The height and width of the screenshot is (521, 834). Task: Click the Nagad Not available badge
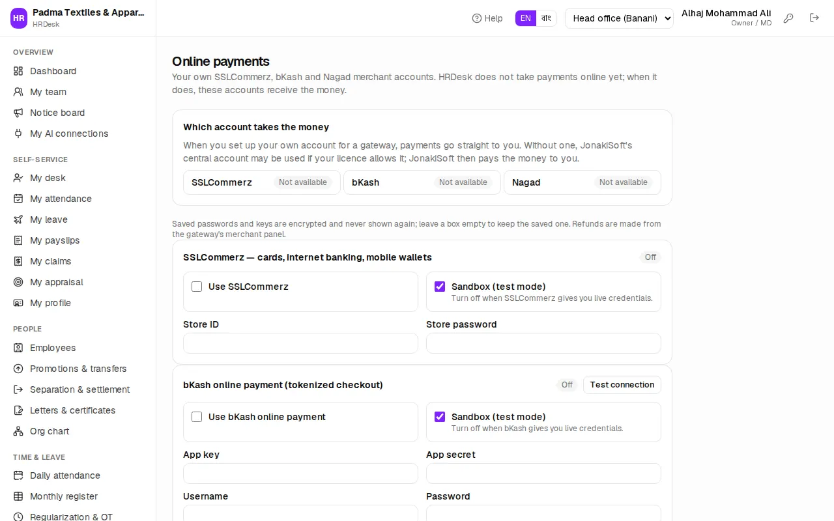pos(624,182)
